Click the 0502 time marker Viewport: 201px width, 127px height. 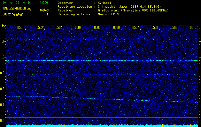coord(40,28)
